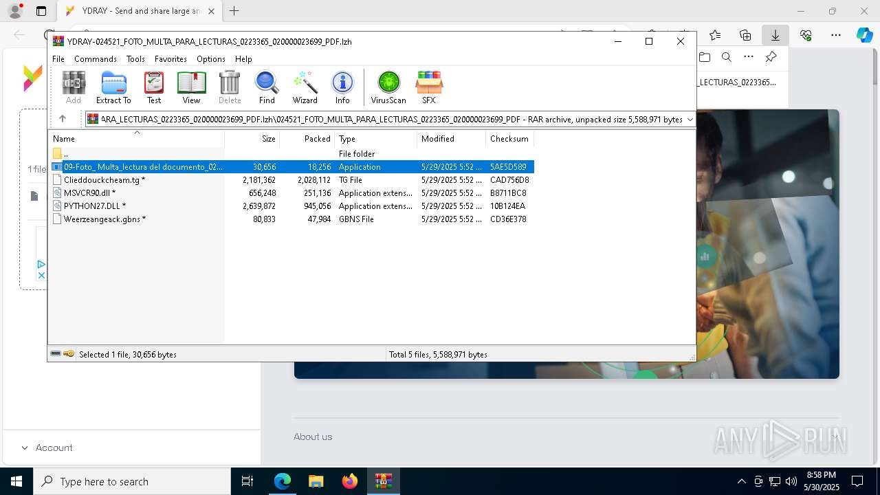Open the Edge Settings and more ellipsis

coord(836,35)
